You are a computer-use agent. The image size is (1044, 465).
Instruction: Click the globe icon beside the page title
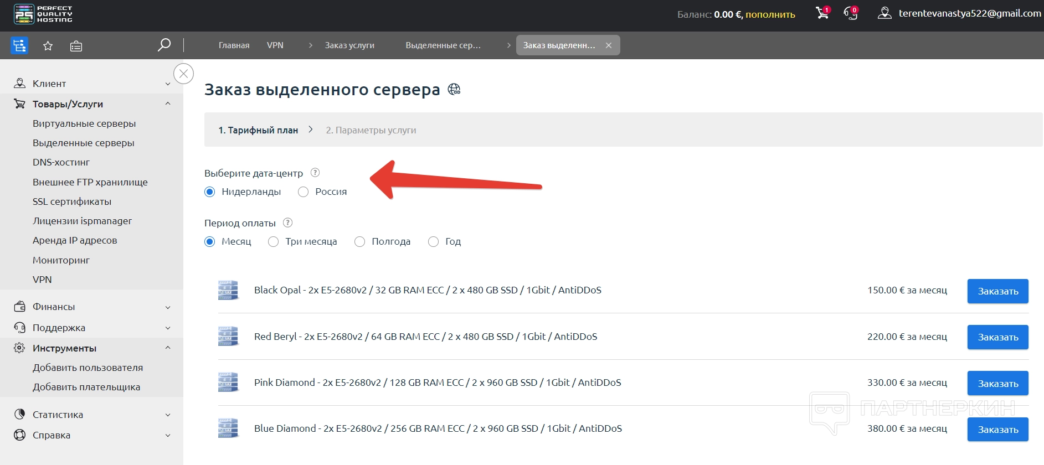(454, 89)
